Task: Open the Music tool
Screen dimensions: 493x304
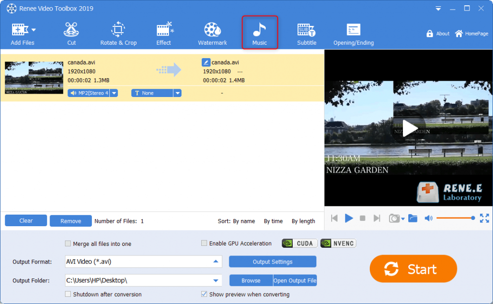Action: (x=259, y=33)
